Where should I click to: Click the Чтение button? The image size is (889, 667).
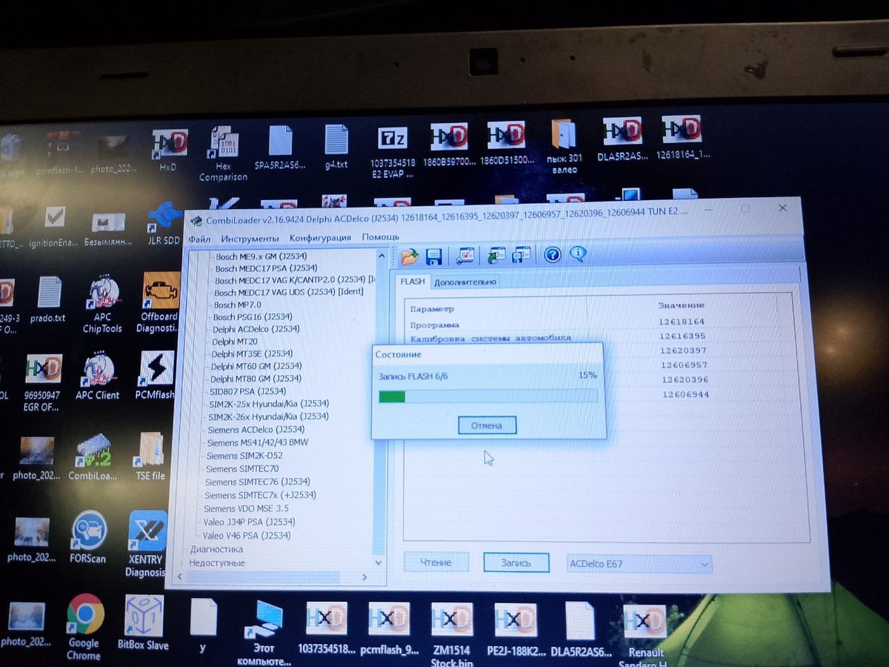436,563
